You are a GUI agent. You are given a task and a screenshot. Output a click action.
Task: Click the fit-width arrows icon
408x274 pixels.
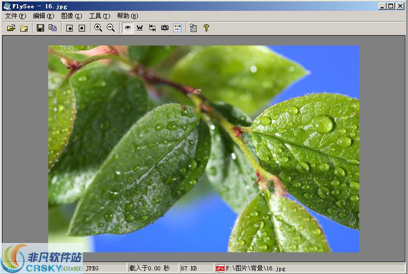pos(152,28)
